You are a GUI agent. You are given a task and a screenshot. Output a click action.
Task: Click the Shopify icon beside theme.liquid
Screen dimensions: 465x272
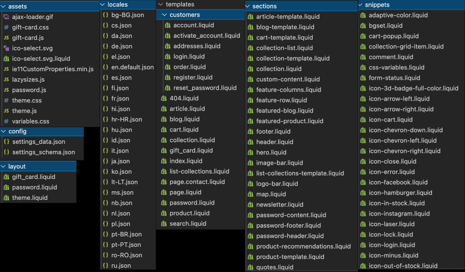[6, 198]
